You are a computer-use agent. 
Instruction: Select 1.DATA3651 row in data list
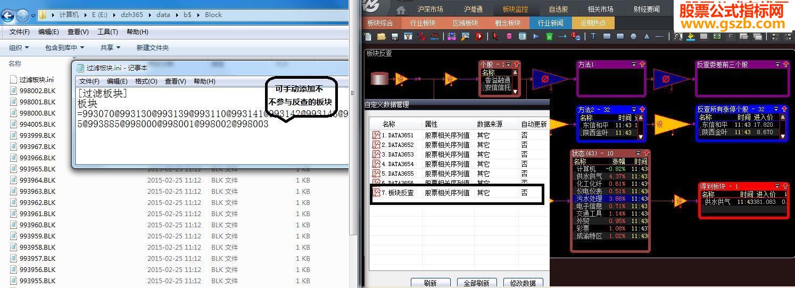[x=460, y=136]
